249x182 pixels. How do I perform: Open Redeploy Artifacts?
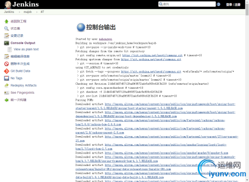(x=23, y=85)
